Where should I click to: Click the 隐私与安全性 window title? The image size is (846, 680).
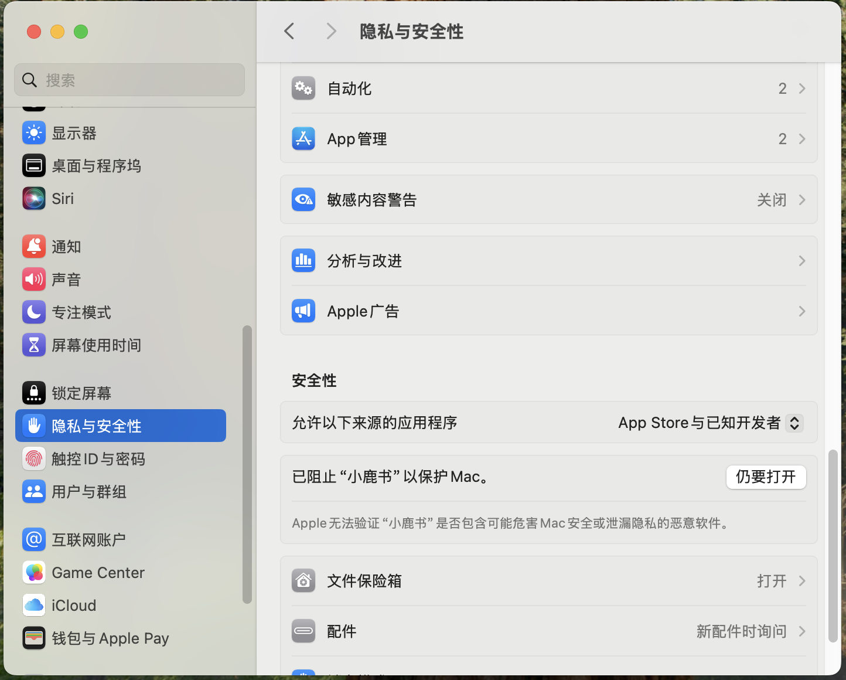point(411,32)
